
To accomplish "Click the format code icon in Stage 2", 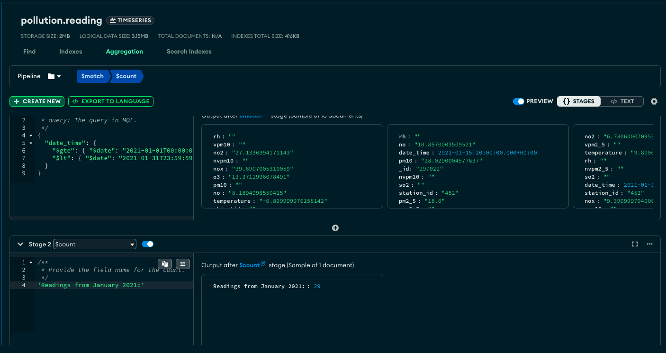I will click(x=182, y=264).
